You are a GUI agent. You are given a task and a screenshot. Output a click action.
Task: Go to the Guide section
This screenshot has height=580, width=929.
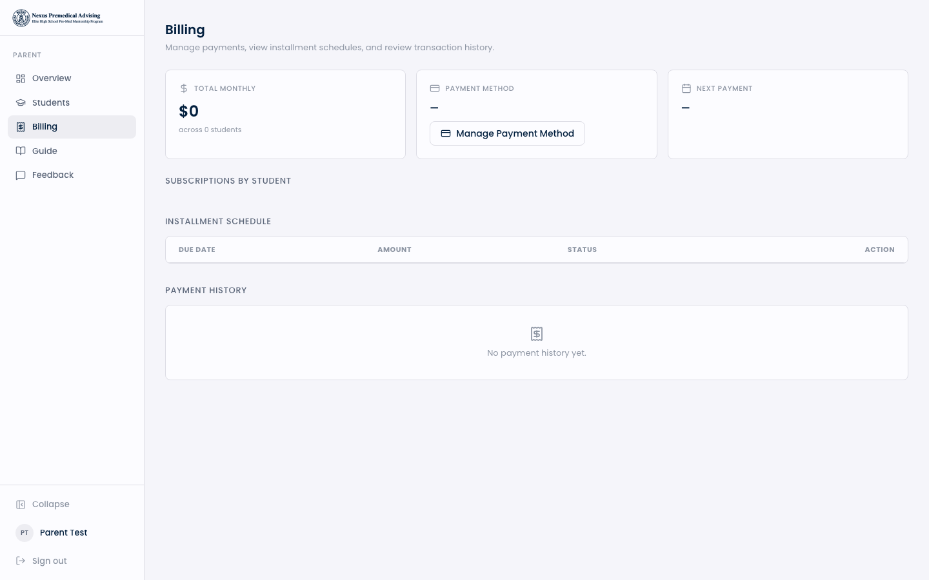click(x=45, y=151)
